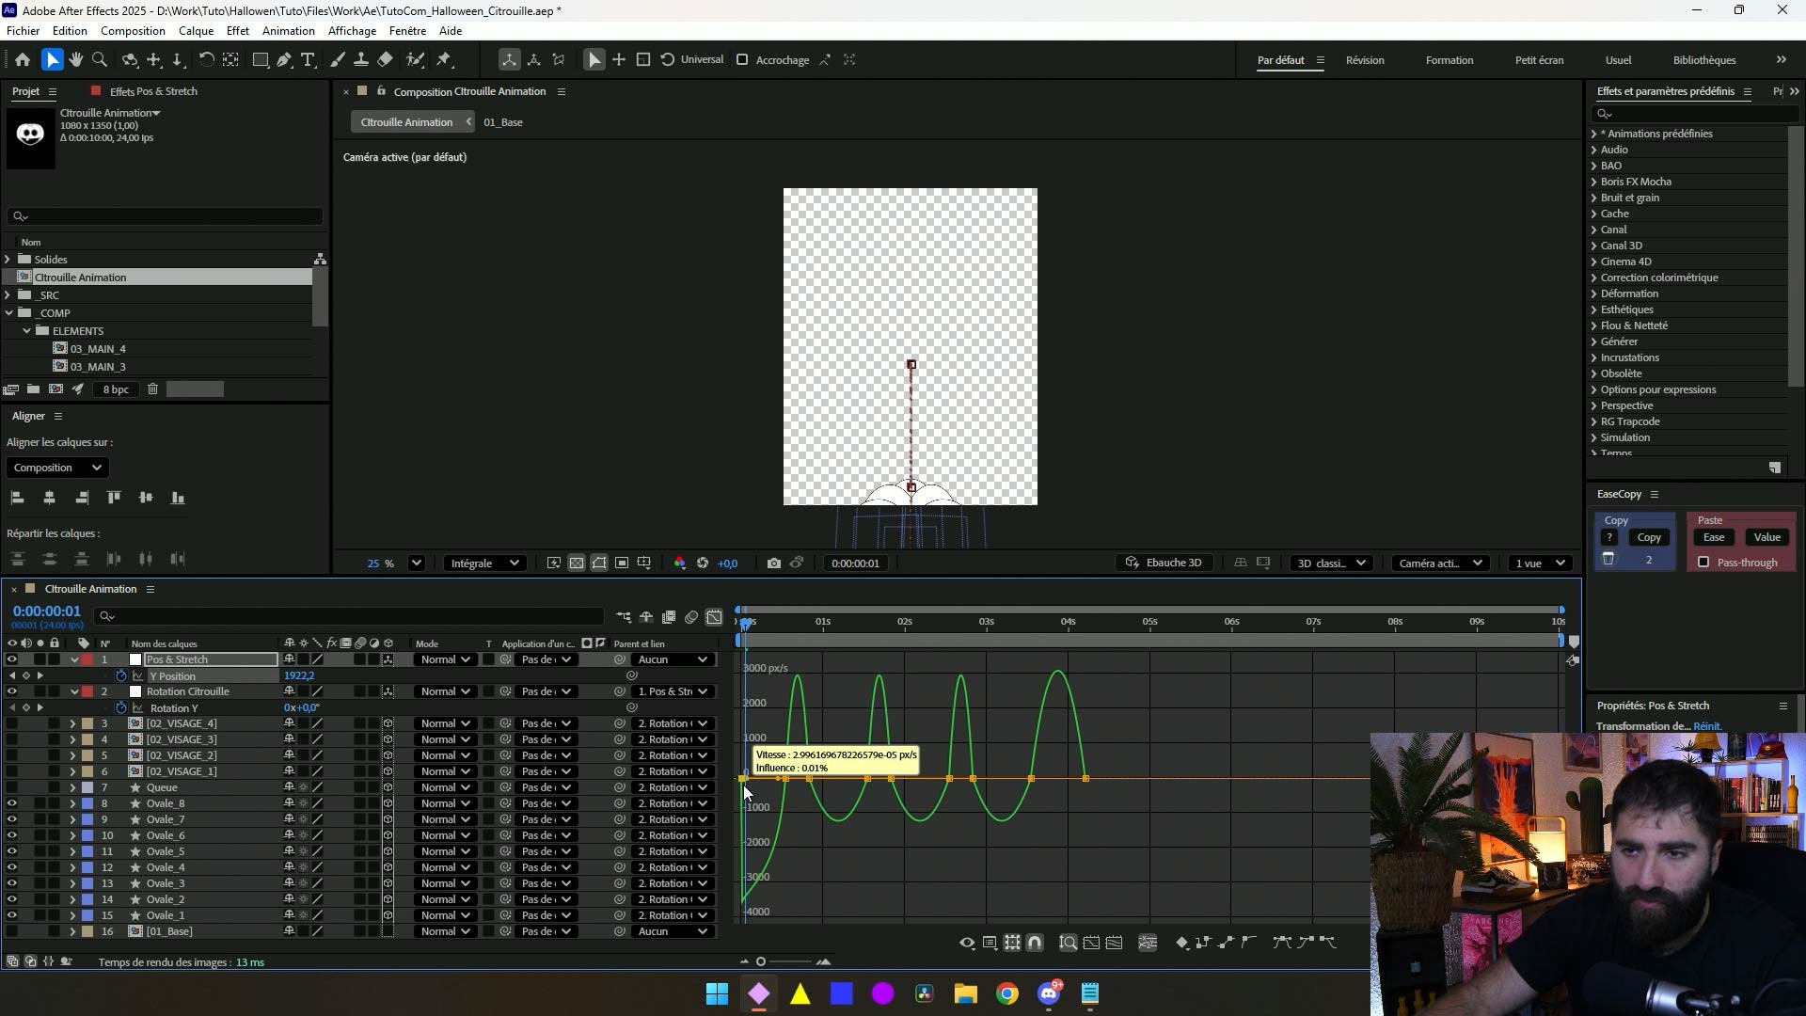
Task: Select the Pen tool in the toolbar
Action: pyautogui.click(x=284, y=60)
